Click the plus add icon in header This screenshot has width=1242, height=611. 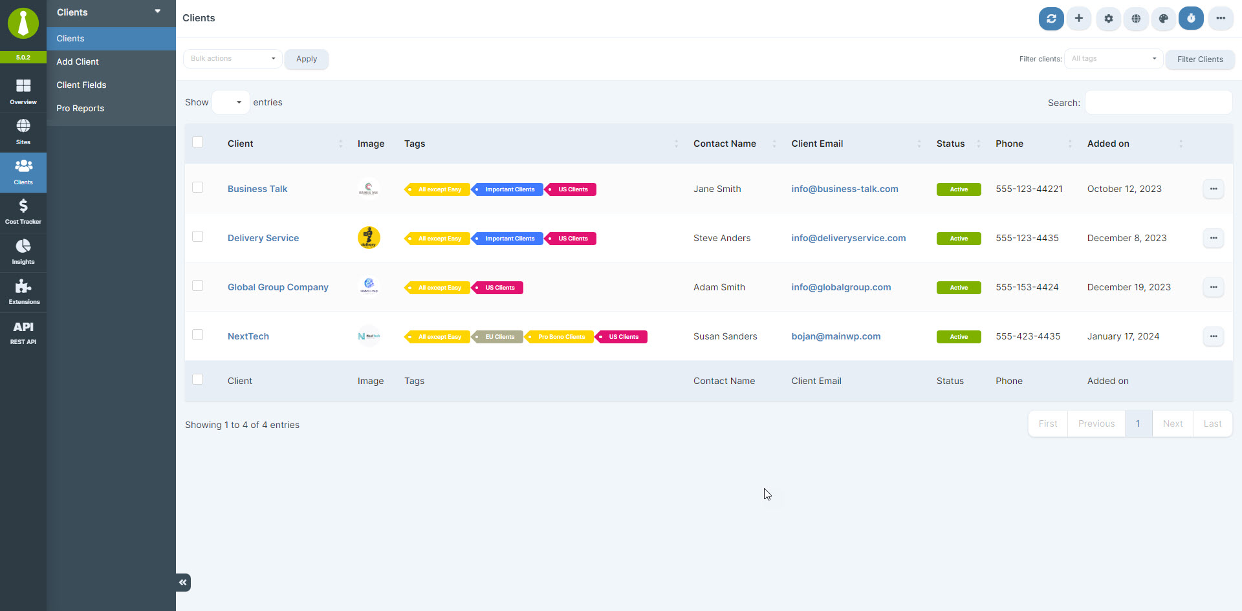(1078, 19)
